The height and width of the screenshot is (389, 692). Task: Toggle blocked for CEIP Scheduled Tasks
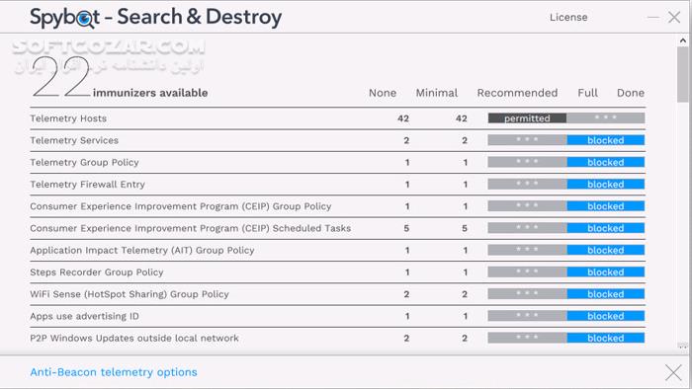pyautogui.click(x=605, y=228)
